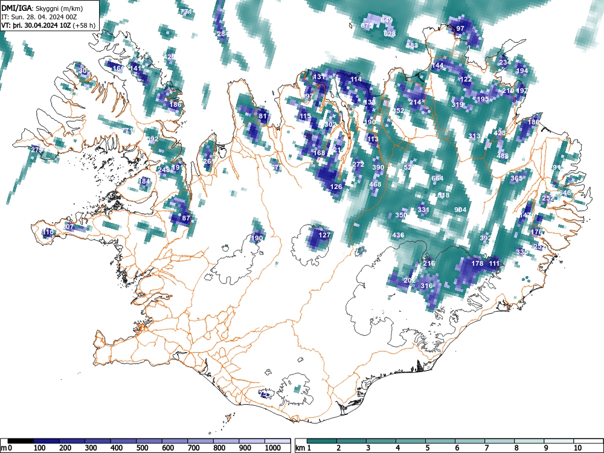604x453 pixels.
Task: Click the visibility value '592'
Action: [x=152, y=139]
